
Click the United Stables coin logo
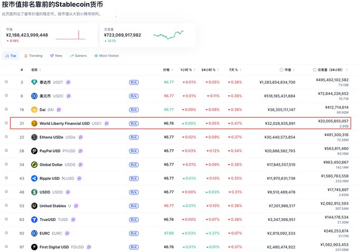click(x=34, y=206)
